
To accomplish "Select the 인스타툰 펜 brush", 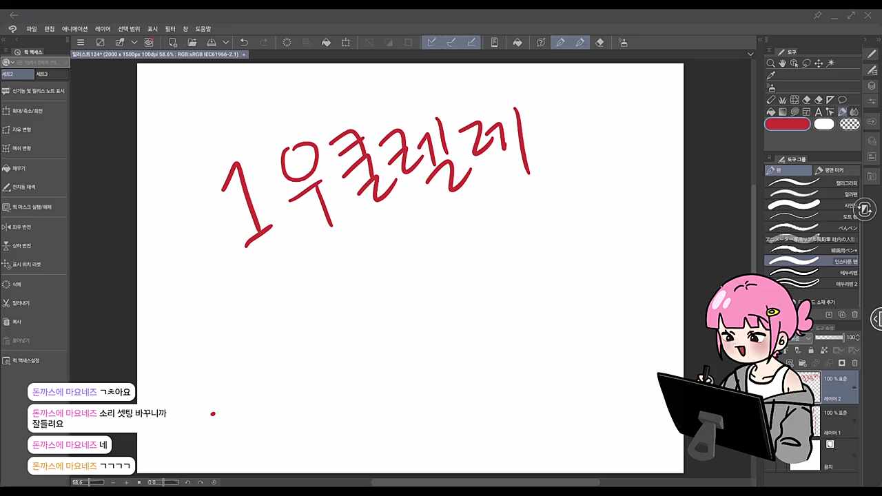I will tap(812, 261).
